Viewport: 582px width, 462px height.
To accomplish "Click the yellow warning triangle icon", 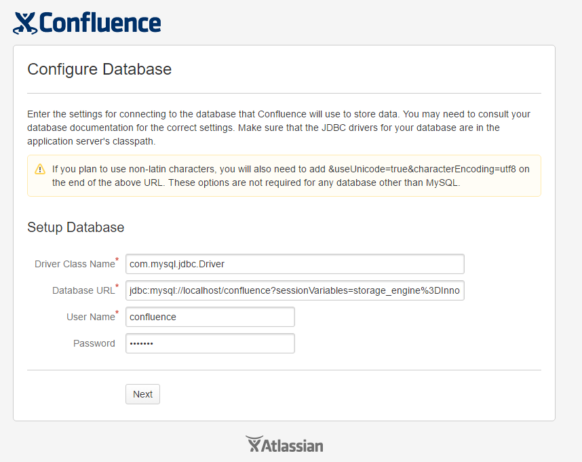I will click(x=40, y=169).
